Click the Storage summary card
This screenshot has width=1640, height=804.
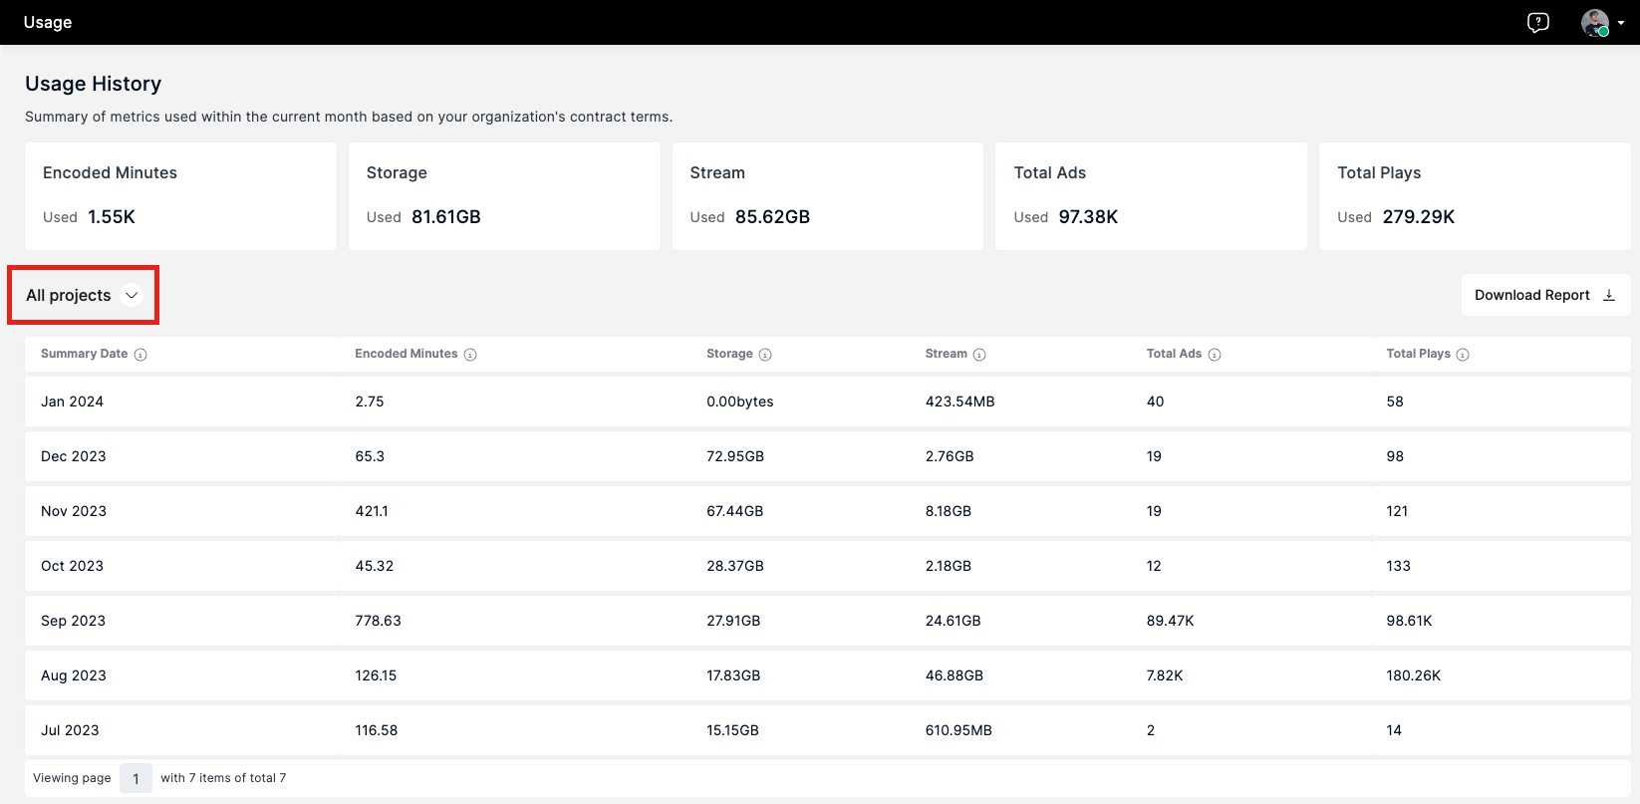[x=504, y=196]
